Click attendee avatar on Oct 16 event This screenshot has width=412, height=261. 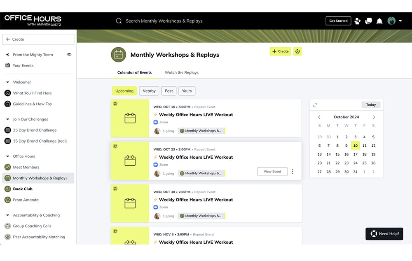pyautogui.click(x=157, y=131)
